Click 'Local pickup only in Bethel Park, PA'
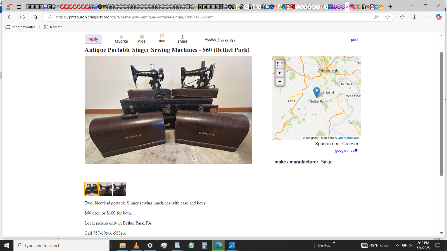This screenshot has width=447, height=251. coord(118,223)
